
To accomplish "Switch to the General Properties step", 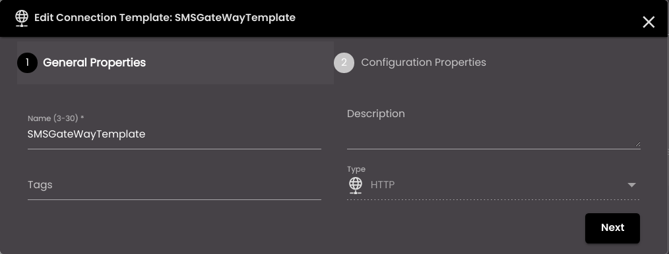I will coord(94,63).
